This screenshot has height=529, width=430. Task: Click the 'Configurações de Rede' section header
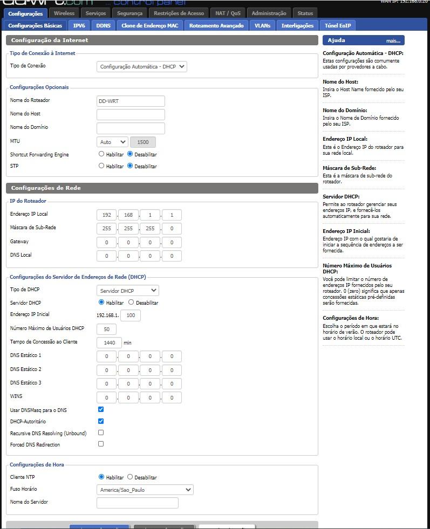pos(162,188)
